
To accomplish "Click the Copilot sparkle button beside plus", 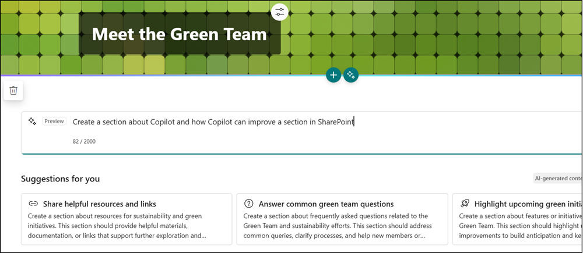I will pyautogui.click(x=351, y=75).
